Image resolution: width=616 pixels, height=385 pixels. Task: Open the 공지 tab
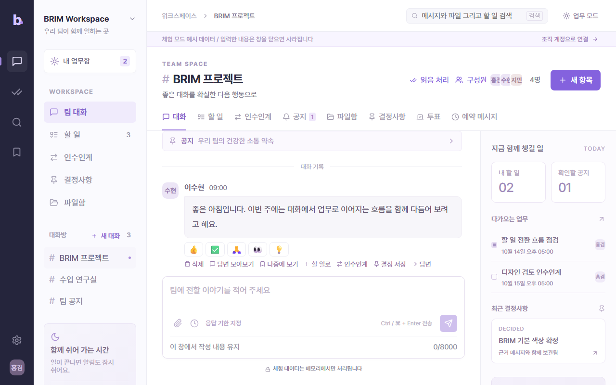click(x=299, y=116)
